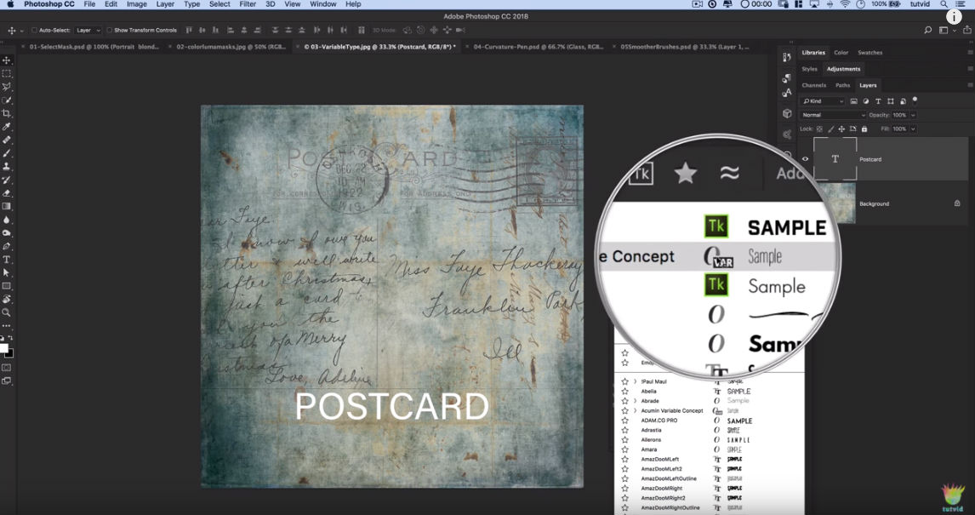Select the Gradient tool
This screenshot has width=975, height=515.
(x=6, y=206)
